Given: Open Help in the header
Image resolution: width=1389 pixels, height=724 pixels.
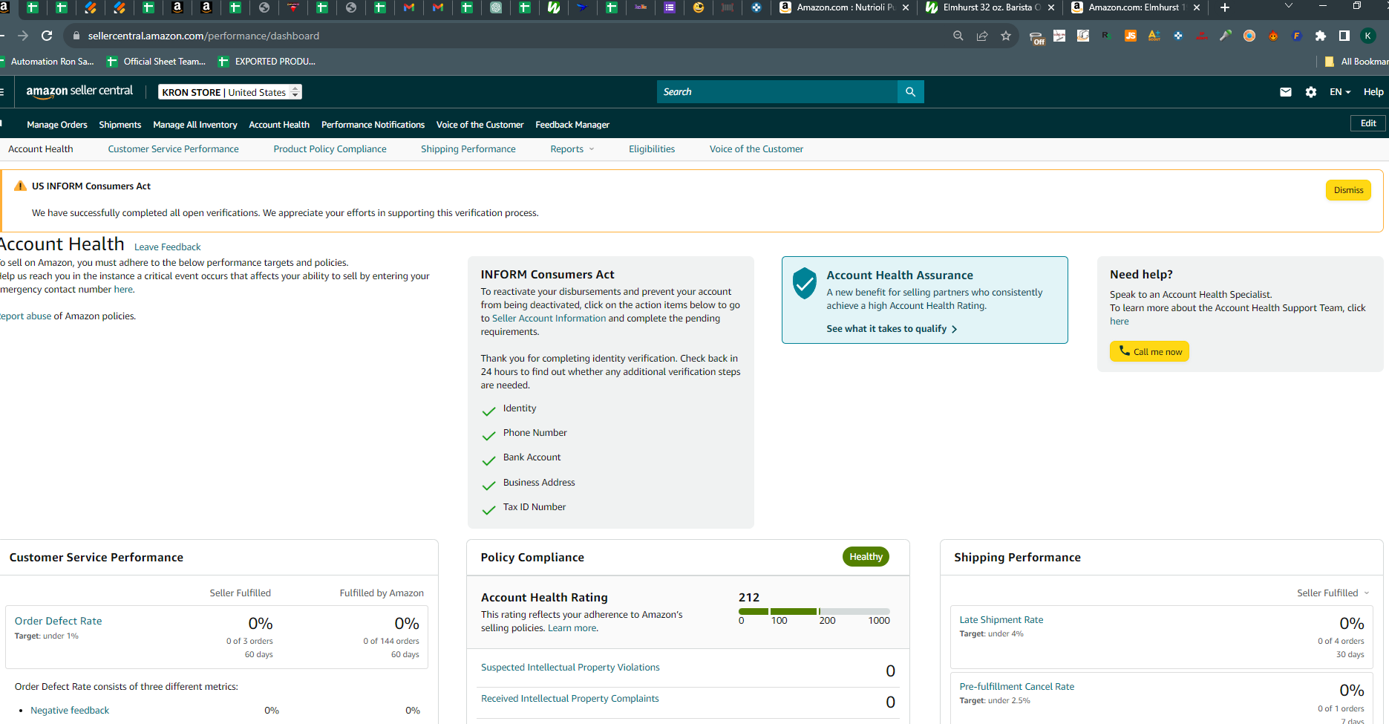Looking at the screenshot, I should click(x=1373, y=92).
